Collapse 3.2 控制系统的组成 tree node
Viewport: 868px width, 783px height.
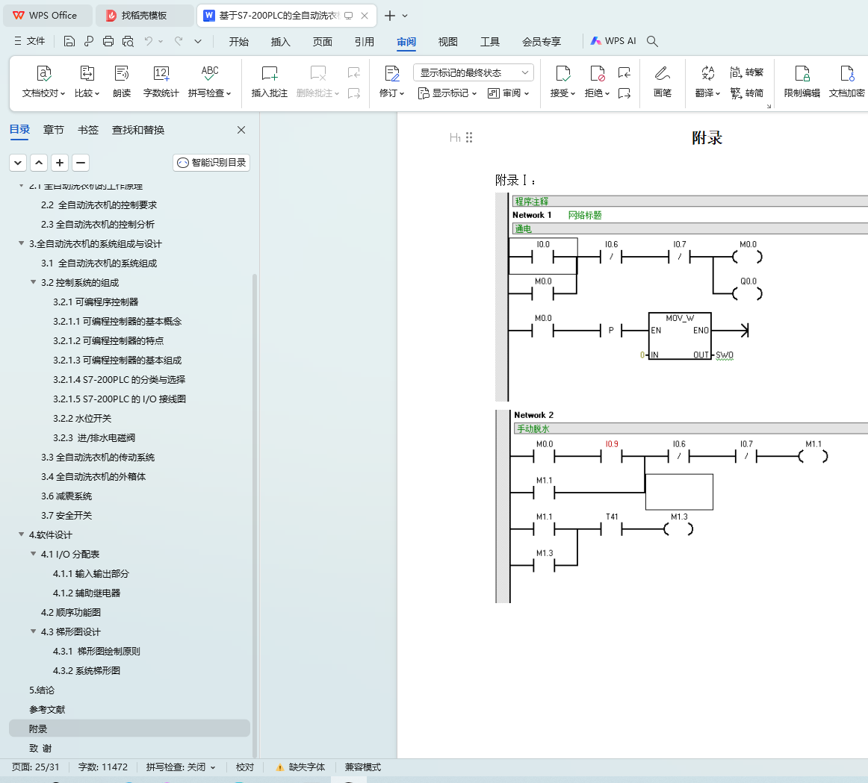point(33,282)
